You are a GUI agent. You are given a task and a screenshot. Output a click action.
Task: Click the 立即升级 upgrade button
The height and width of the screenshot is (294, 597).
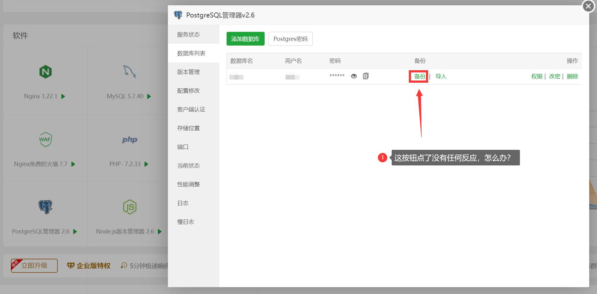pos(34,266)
